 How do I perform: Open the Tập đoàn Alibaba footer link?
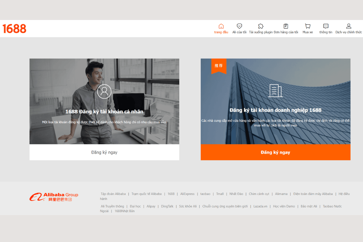click(113, 194)
